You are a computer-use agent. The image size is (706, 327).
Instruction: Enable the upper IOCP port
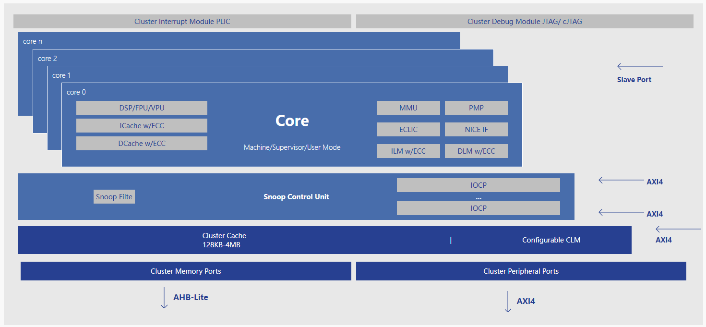[x=478, y=185]
